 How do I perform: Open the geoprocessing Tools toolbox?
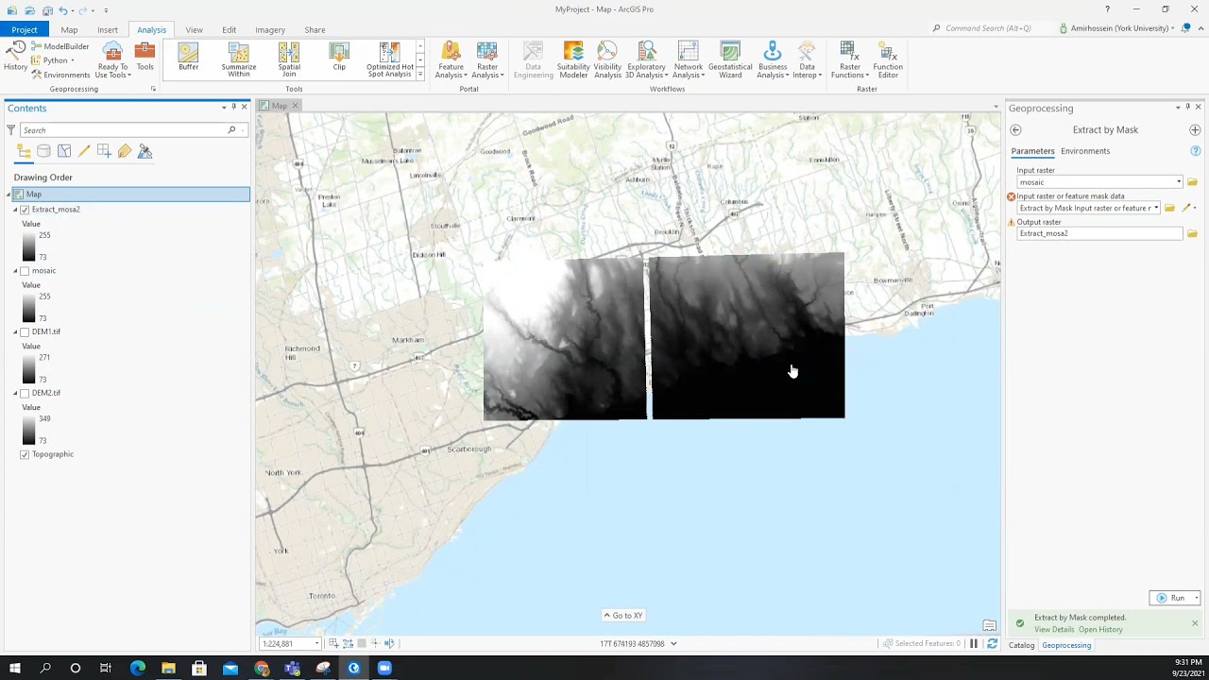point(145,57)
